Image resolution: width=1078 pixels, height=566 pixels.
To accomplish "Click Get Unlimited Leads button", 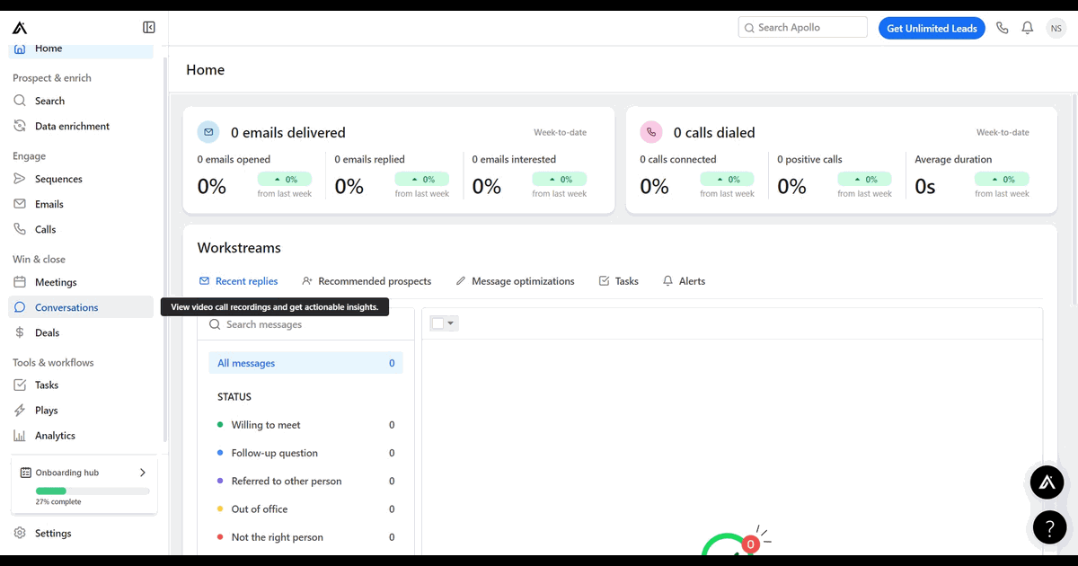I will [x=932, y=28].
